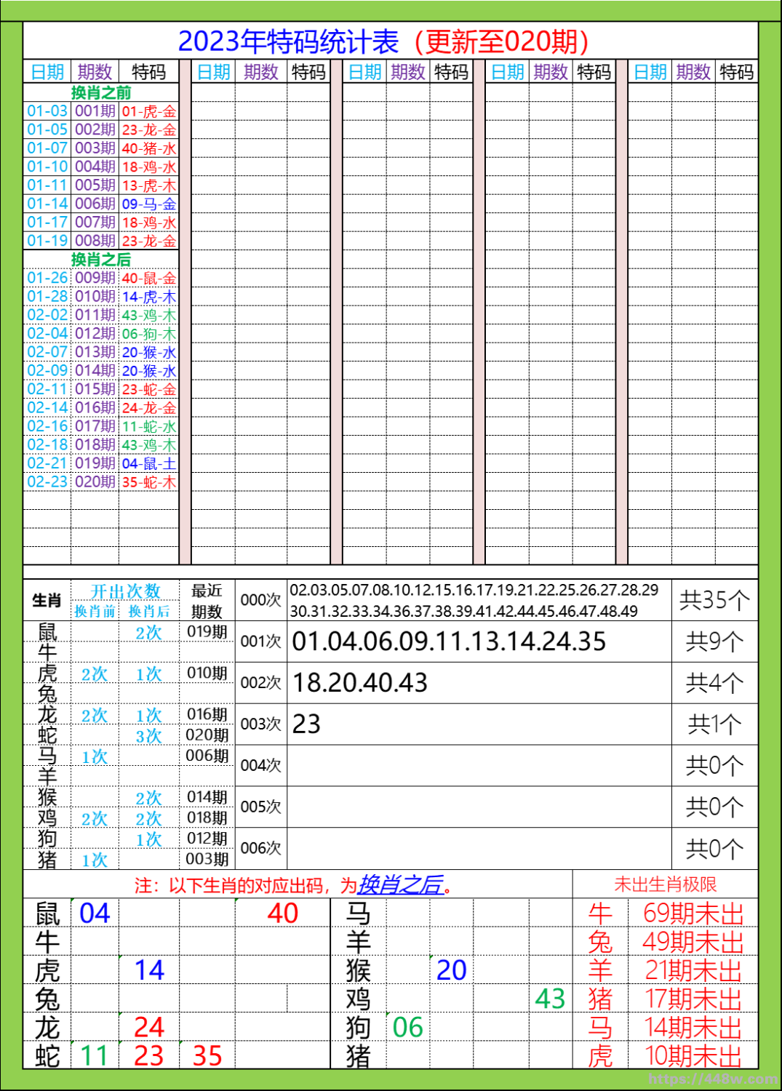Viewport: 782px width, 1091px height.
Task: Click the 000次 row label
Action: (x=262, y=598)
